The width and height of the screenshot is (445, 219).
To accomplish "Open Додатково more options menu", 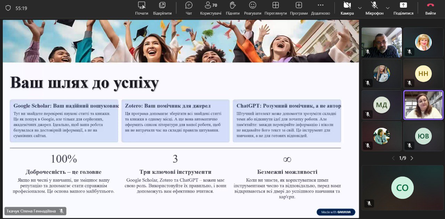I will (x=321, y=8).
